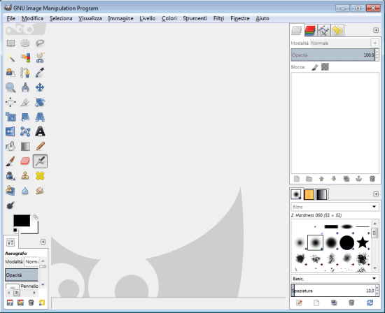Image resolution: width=385 pixels, height=313 pixels.
Task: Choose the Cage Transform tool
Action: tap(25, 132)
